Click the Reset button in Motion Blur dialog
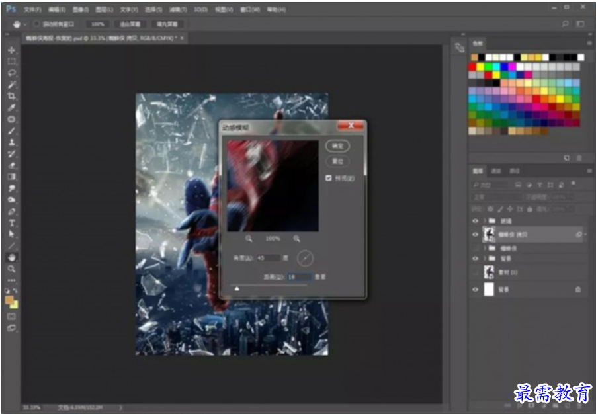 tap(337, 161)
